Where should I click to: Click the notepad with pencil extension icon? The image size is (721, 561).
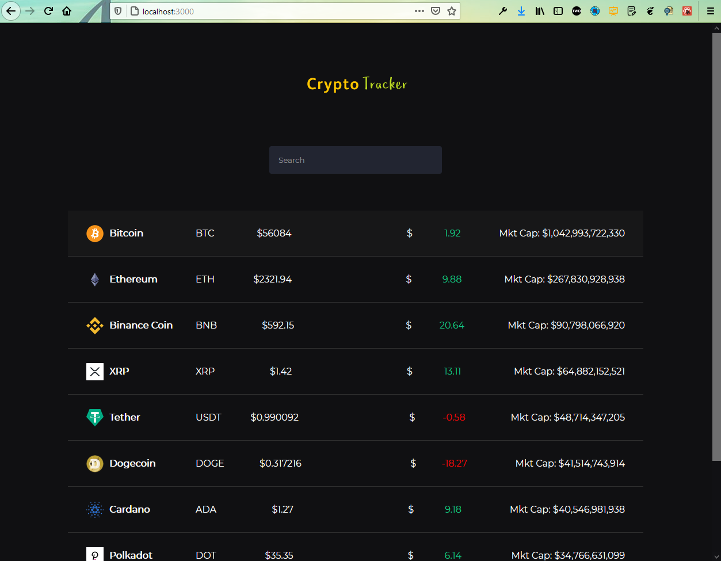pos(632,11)
